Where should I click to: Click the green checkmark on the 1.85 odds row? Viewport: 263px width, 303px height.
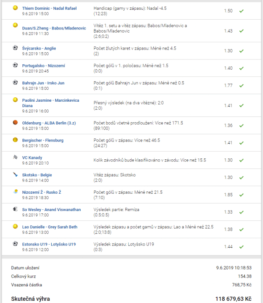[241, 195]
